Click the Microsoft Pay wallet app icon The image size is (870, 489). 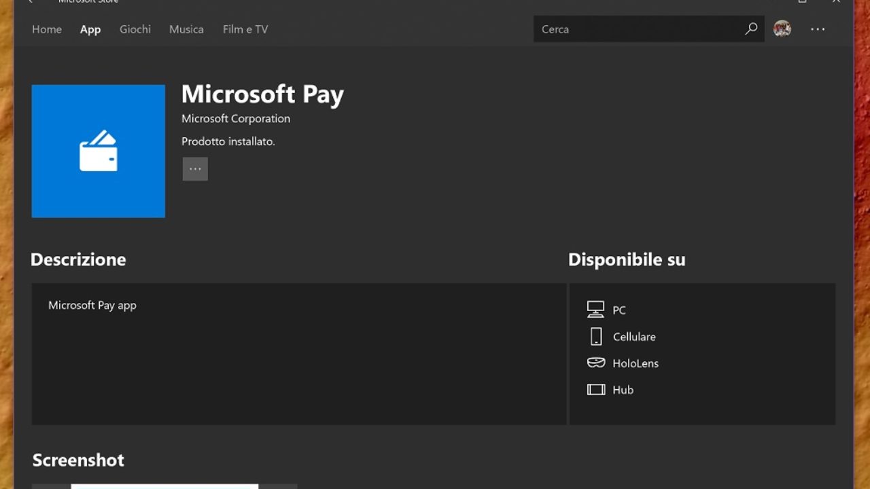coord(98,151)
